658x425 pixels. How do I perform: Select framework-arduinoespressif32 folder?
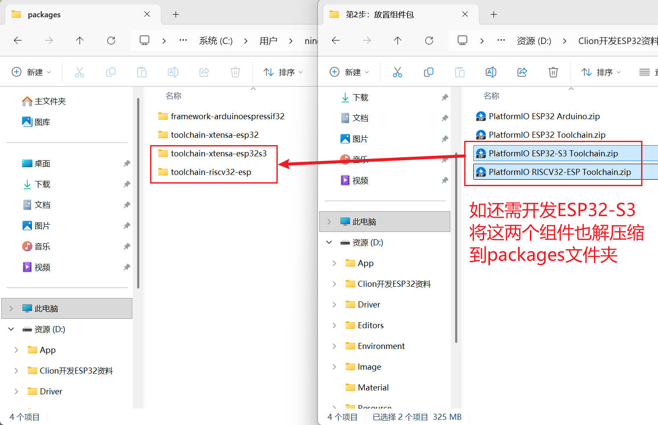tap(228, 116)
